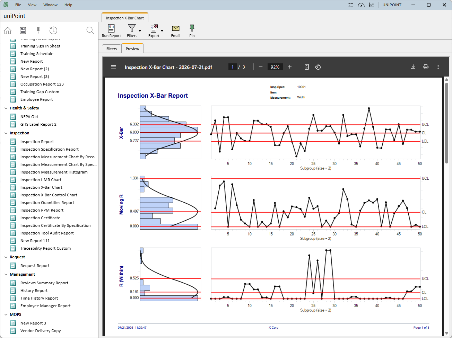Viewport: 452px width, 338px height.
Task: Click the uniPoint logo icon
Action: pos(6,5)
